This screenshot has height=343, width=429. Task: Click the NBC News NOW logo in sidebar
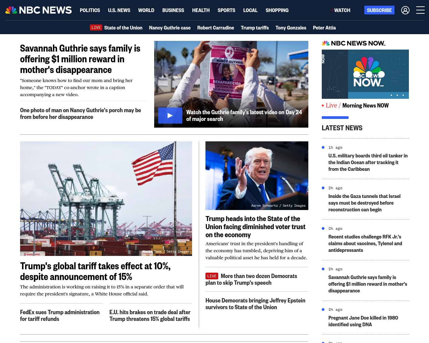coord(354,43)
